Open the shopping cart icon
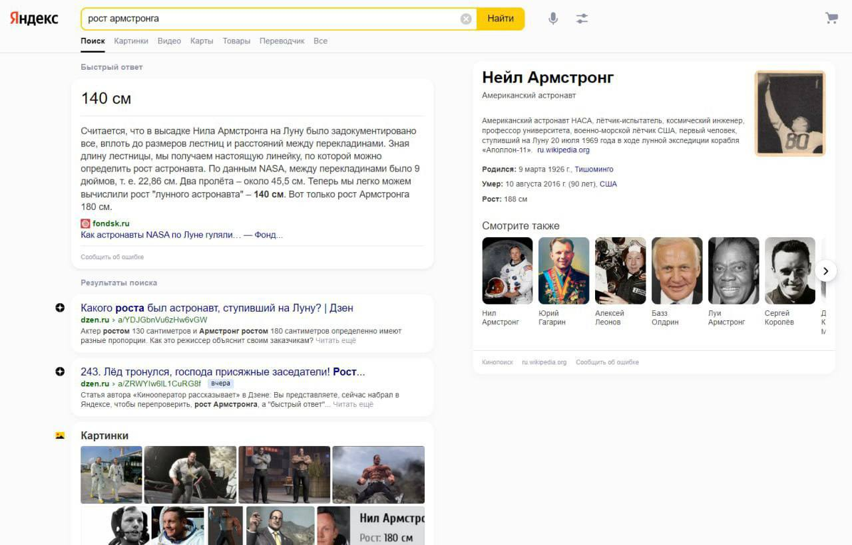Image resolution: width=852 pixels, height=545 pixels. point(831,18)
